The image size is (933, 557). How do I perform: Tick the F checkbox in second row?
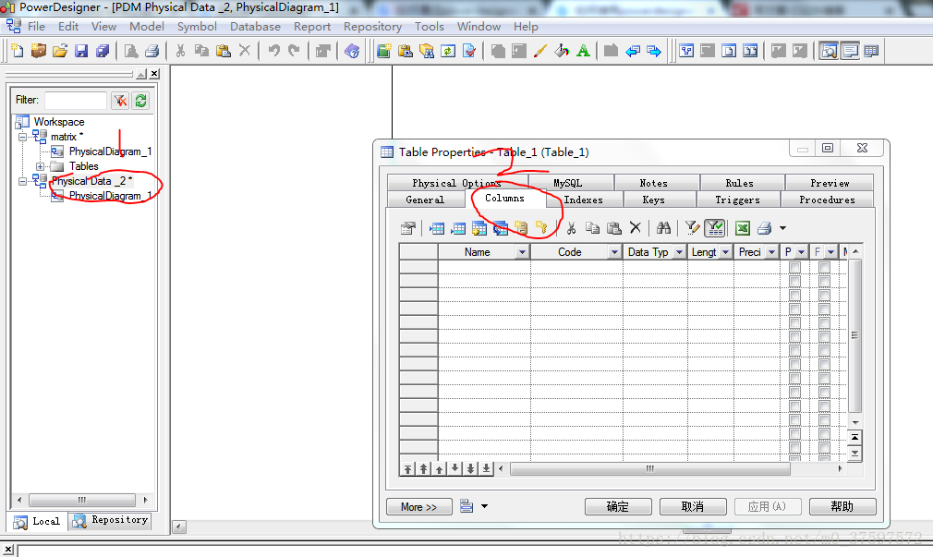(x=824, y=281)
